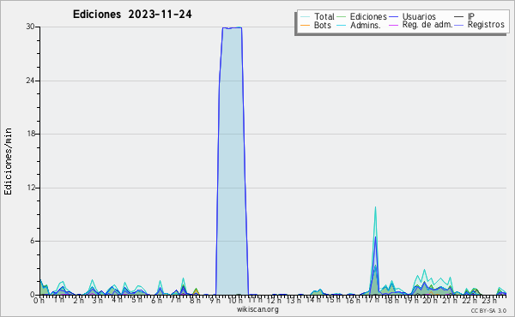Click the '0 h' x-axis label
The width and height of the screenshot is (515, 317).
click(x=39, y=300)
